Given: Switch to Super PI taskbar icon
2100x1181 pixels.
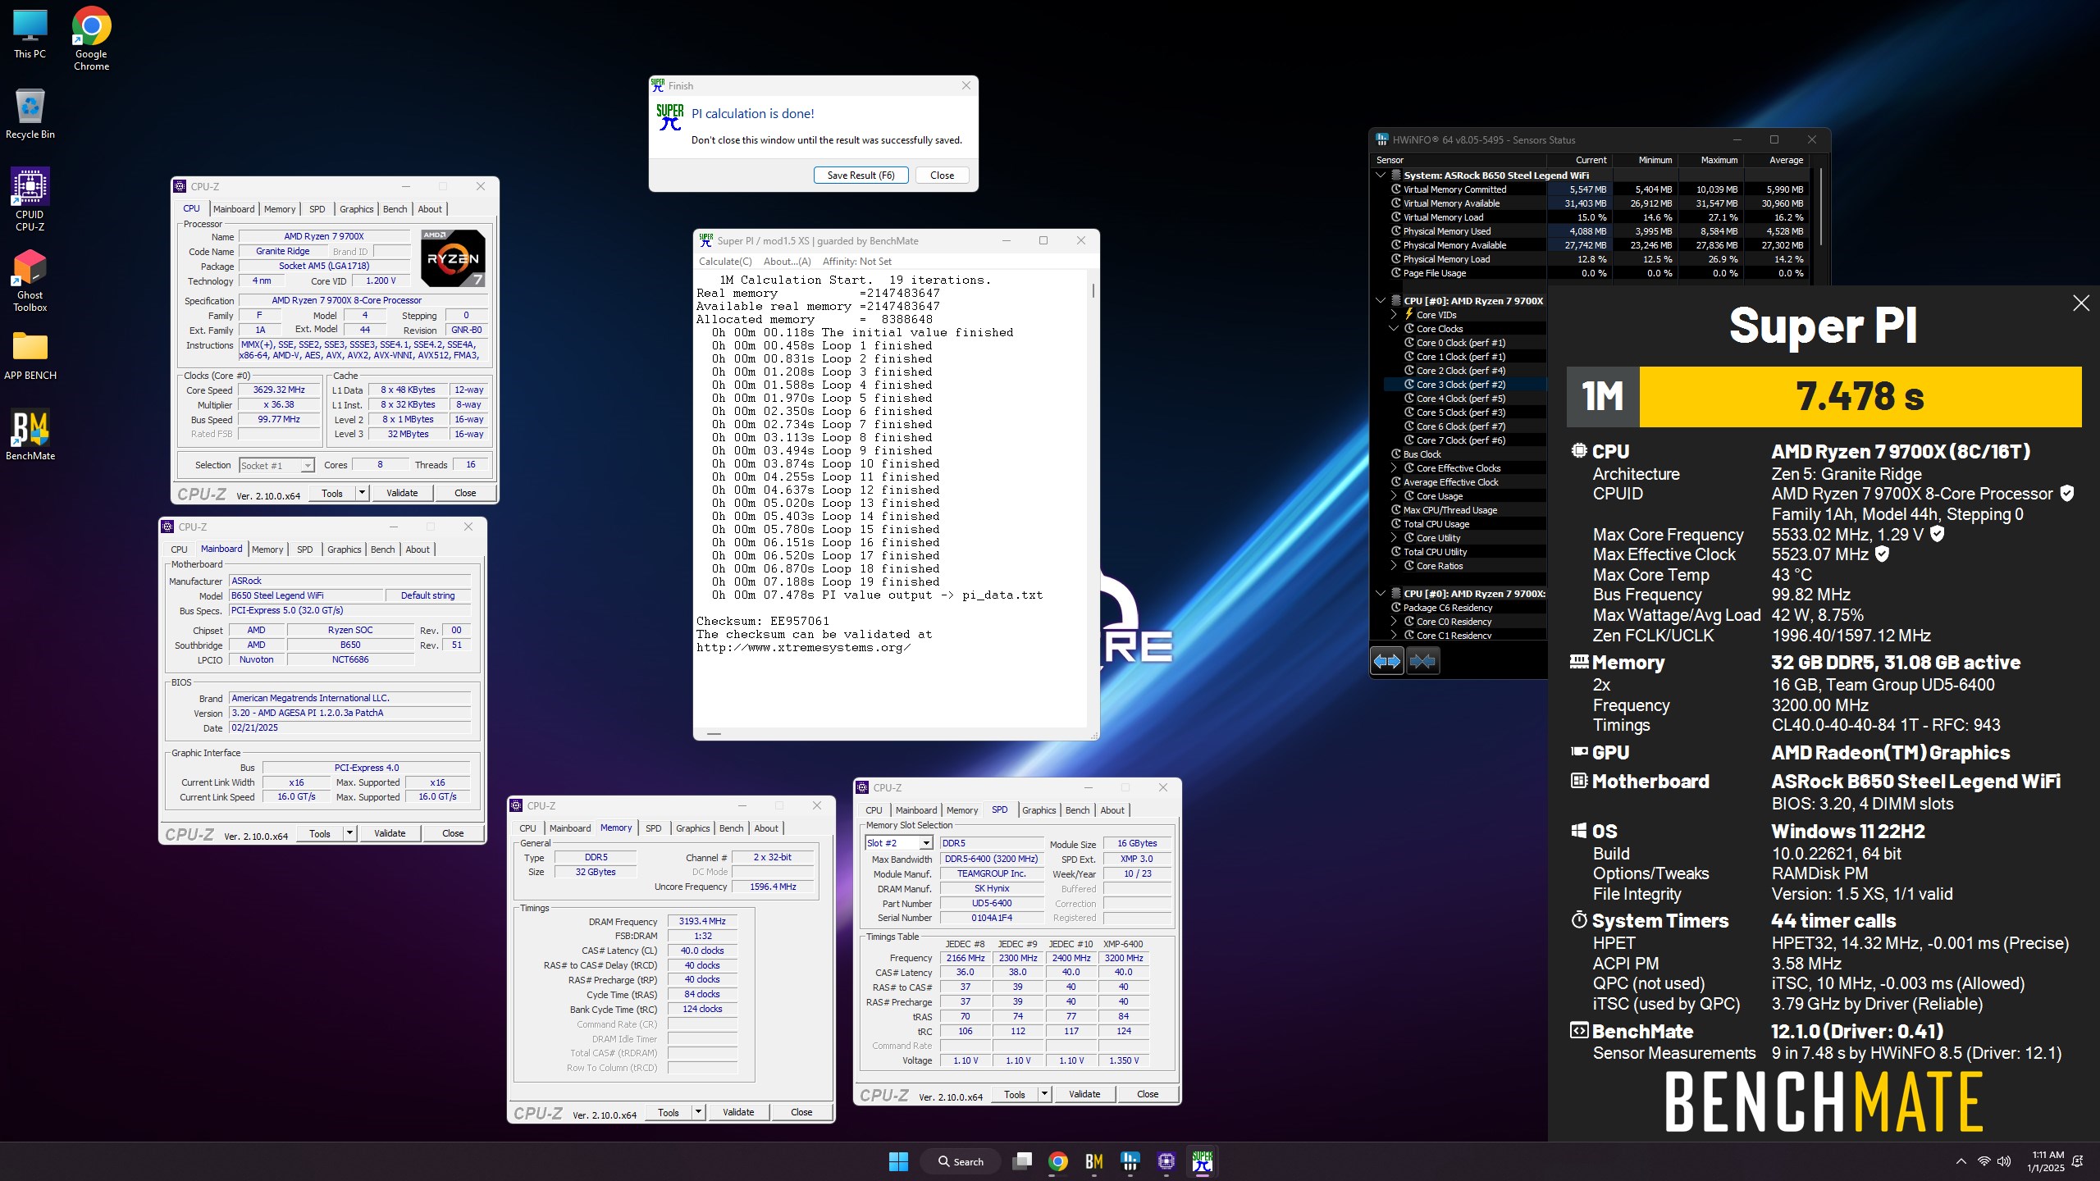Looking at the screenshot, I should click(x=1203, y=1161).
